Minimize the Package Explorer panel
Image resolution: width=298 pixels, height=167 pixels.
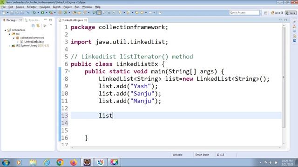click(x=46, y=19)
